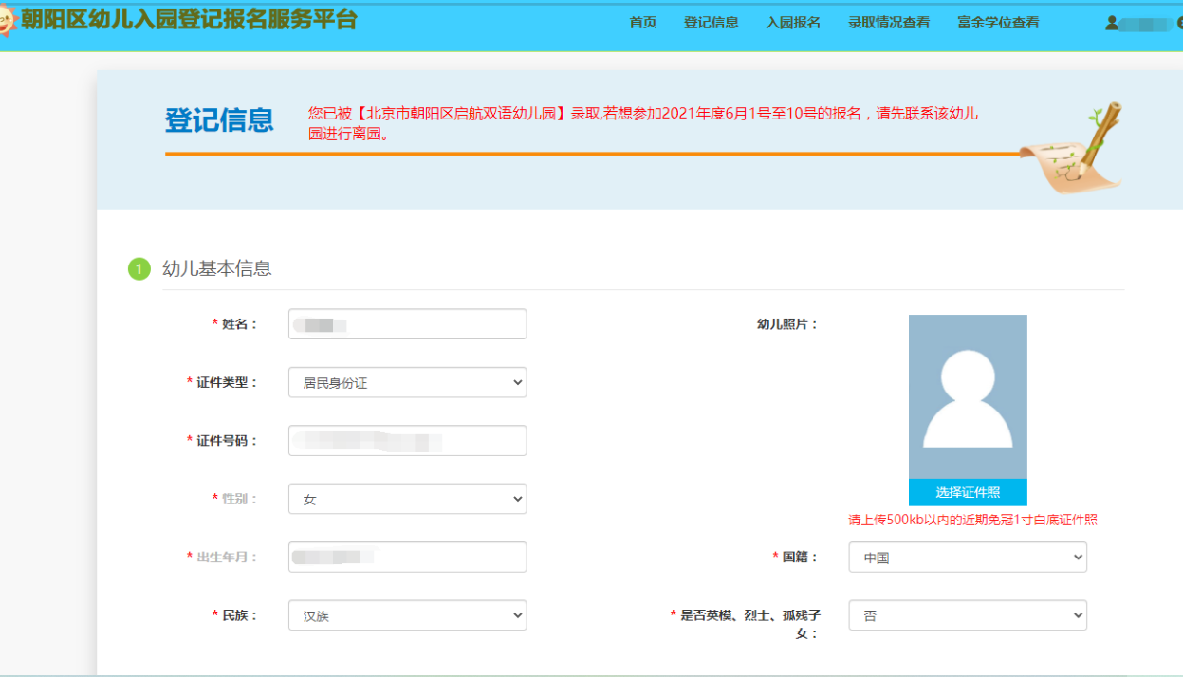Image resolution: width=1183 pixels, height=677 pixels.
Task: Expand the 性别 dropdown
Action: coord(407,499)
